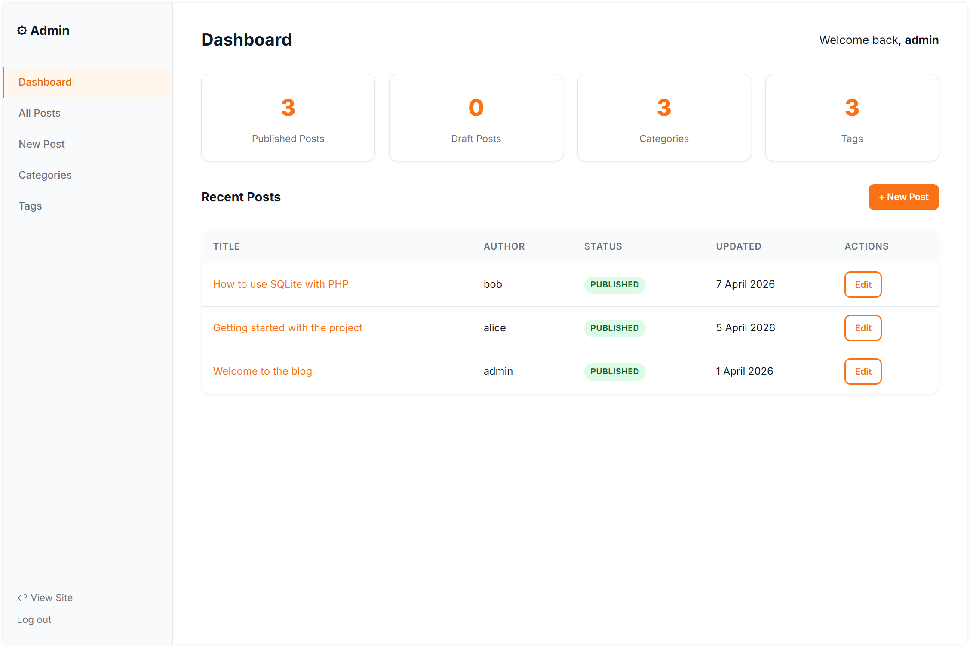Image resolution: width=970 pixels, height=647 pixels.
Task: Edit the Getting started post
Action: click(x=863, y=328)
